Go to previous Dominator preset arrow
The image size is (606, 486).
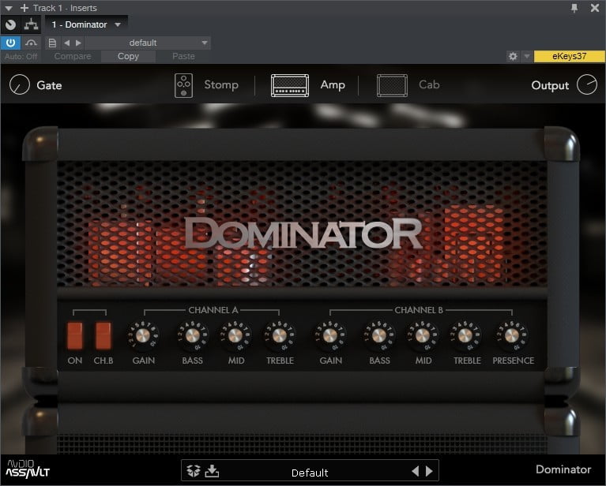pyautogui.click(x=416, y=471)
